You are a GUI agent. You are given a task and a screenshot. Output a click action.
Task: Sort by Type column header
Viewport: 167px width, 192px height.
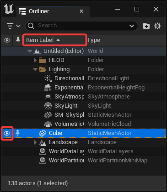pyautogui.click(x=94, y=40)
